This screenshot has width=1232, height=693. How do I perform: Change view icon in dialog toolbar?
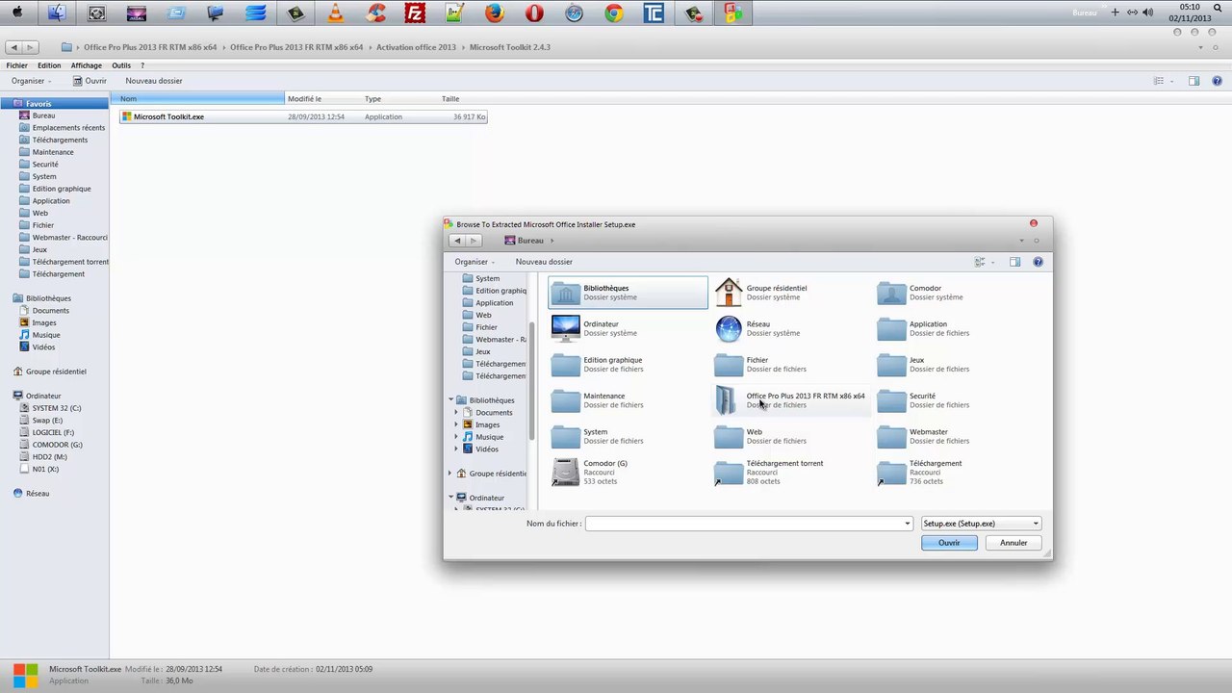980,262
